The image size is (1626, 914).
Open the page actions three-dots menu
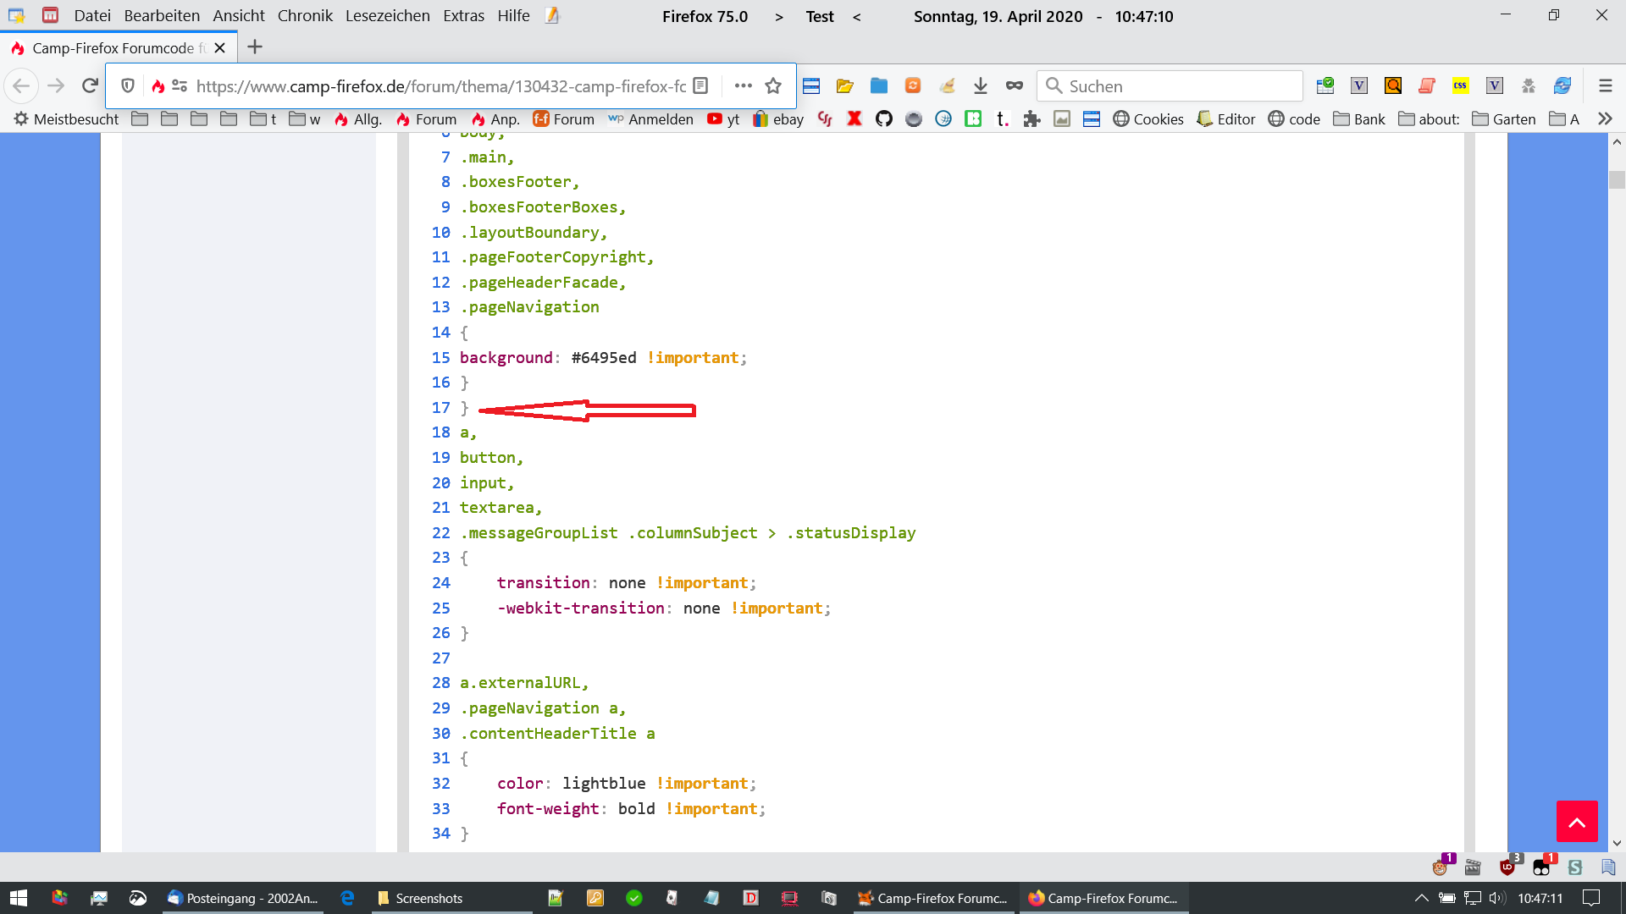743,85
